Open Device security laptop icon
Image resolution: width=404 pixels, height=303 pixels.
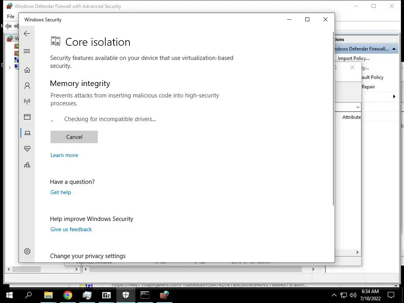(x=27, y=133)
